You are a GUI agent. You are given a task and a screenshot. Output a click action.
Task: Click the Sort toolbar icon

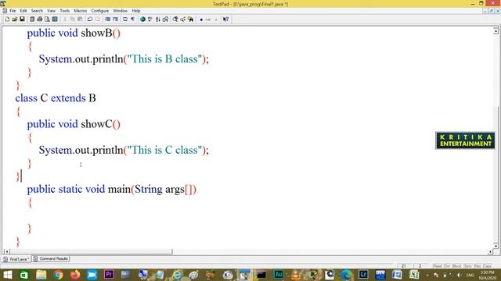pos(157,20)
